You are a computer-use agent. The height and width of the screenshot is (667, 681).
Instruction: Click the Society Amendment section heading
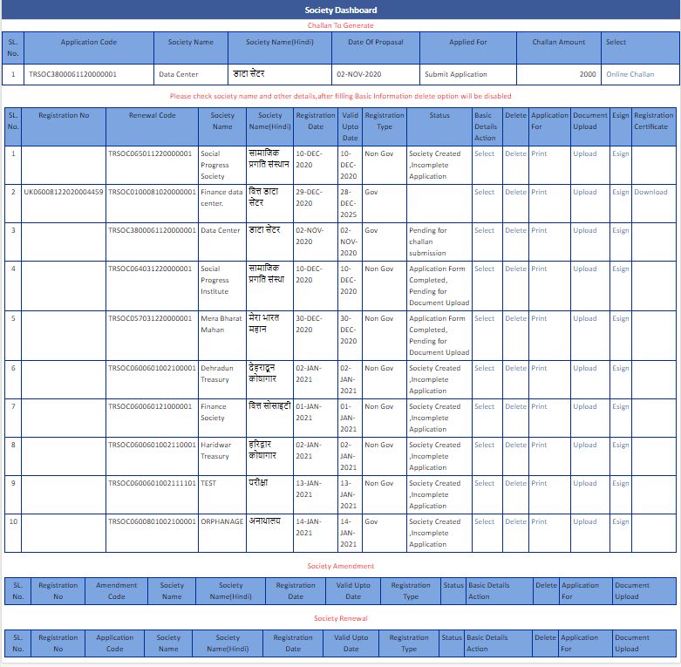[x=340, y=566]
